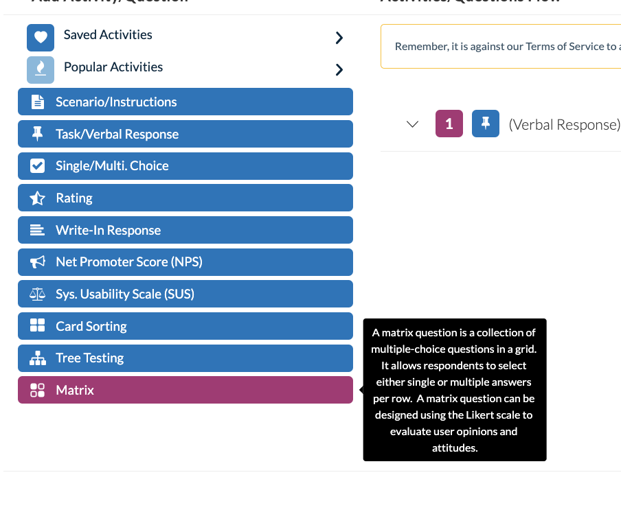Click the Tree Testing hierarchy icon
Screen dimensions: 621x523
click(x=38, y=358)
